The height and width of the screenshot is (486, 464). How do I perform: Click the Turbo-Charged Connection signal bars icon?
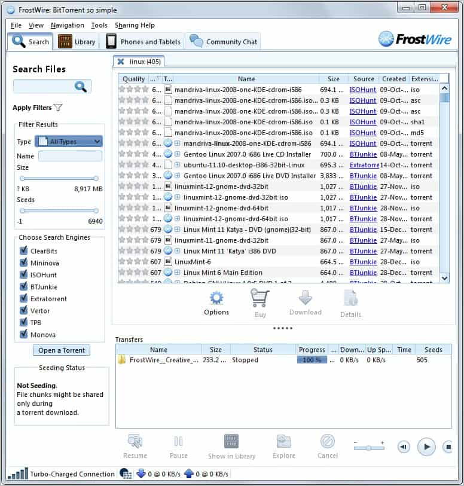pyautogui.click(x=18, y=473)
